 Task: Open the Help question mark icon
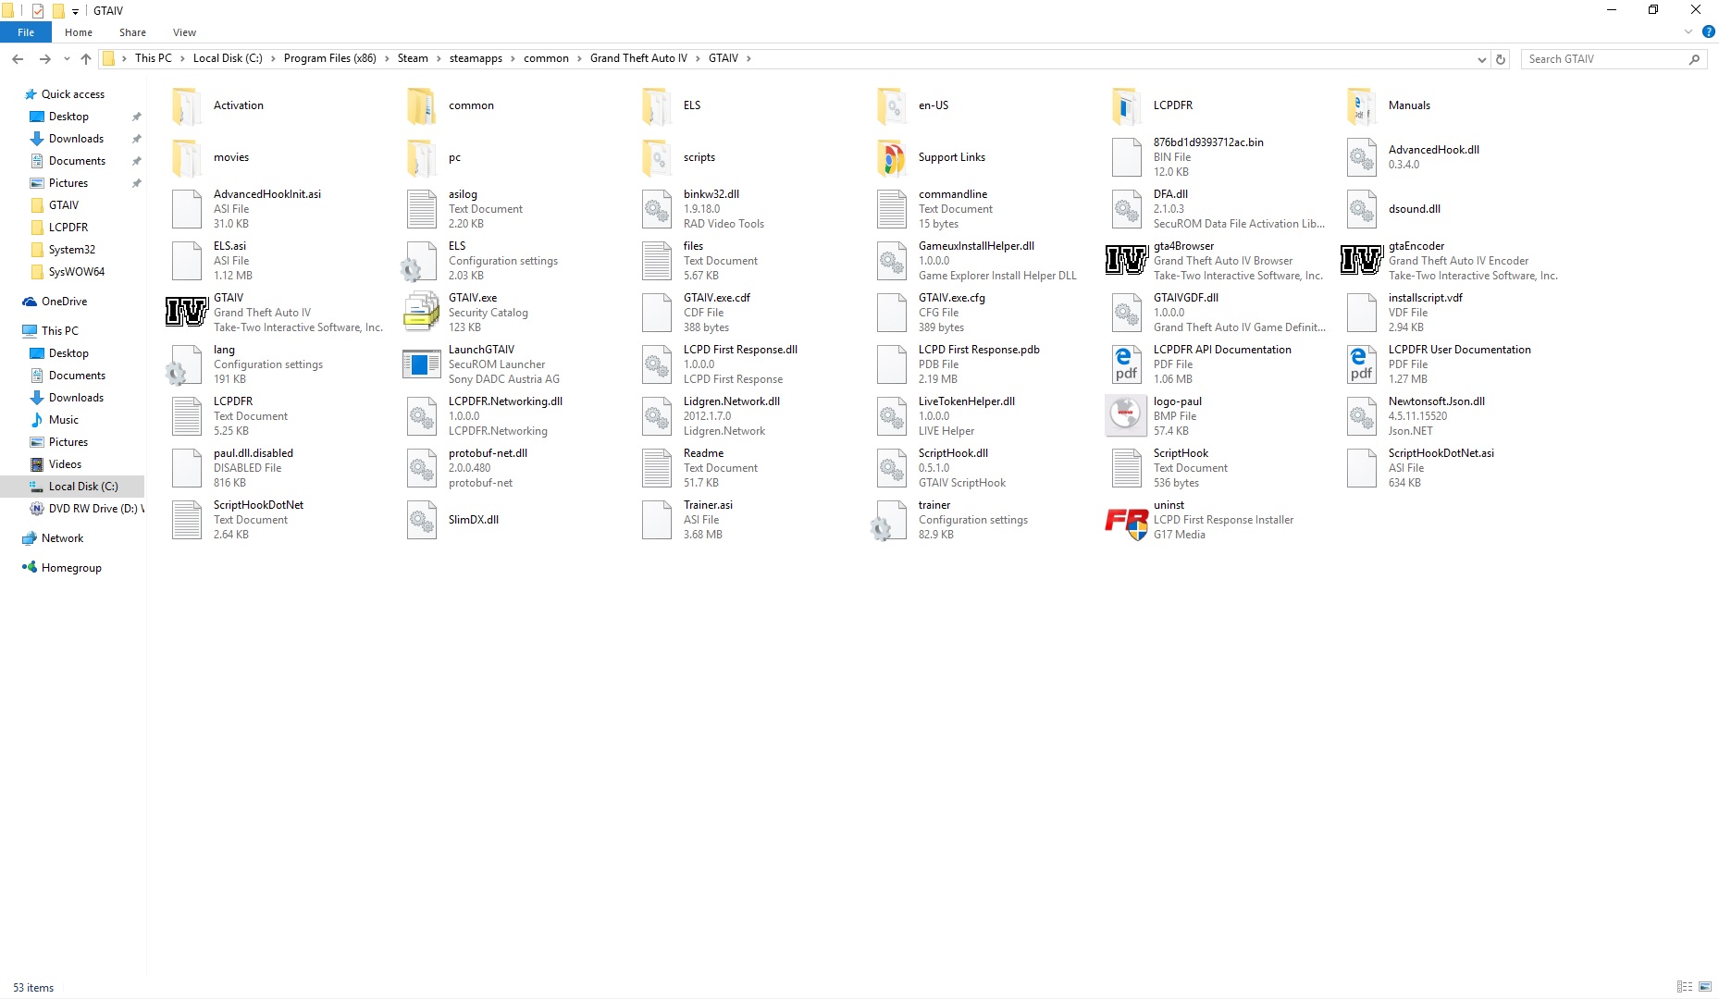[1708, 31]
